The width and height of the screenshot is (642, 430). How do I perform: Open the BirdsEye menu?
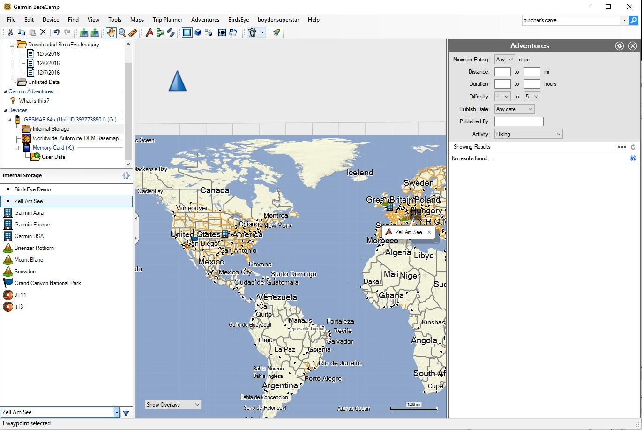click(239, 20)
